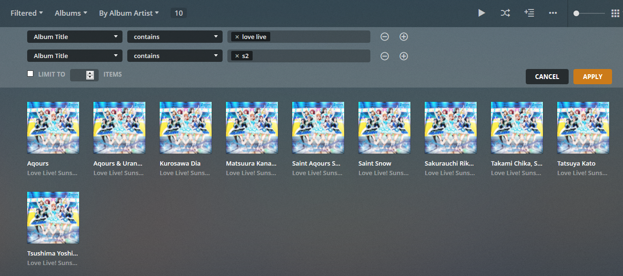This screenshot has height=276, width=623.
Task: Play the filtered albums
Action: [x=481, y=13]
